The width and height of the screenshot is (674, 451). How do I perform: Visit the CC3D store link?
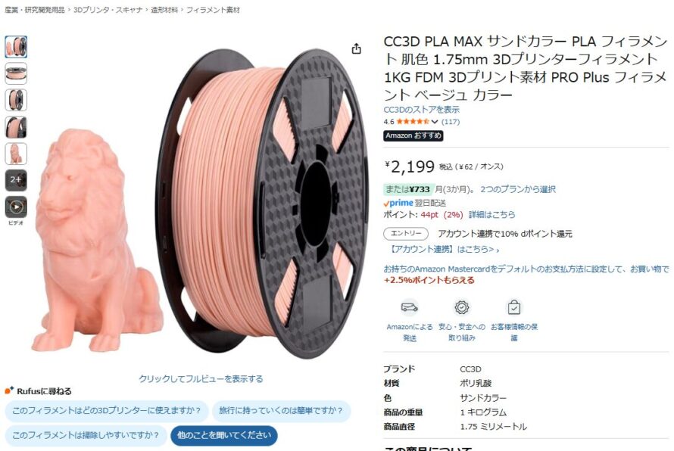(x=421, y=110)
